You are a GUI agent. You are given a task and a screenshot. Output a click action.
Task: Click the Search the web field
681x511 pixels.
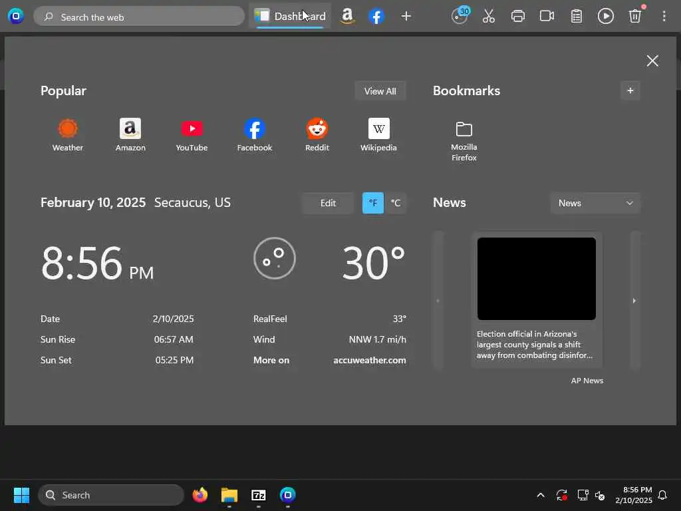tap(139, 17)
